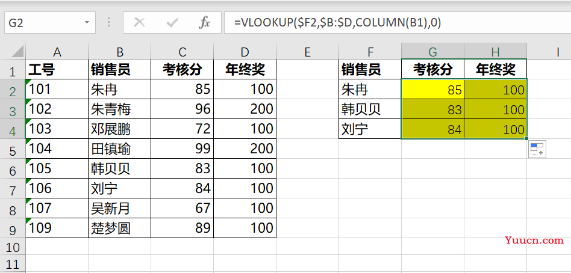Viewport: 571px width, 273px height.
Task: Select cell B2 containing 朱冉
Action: tap(119, 89)
